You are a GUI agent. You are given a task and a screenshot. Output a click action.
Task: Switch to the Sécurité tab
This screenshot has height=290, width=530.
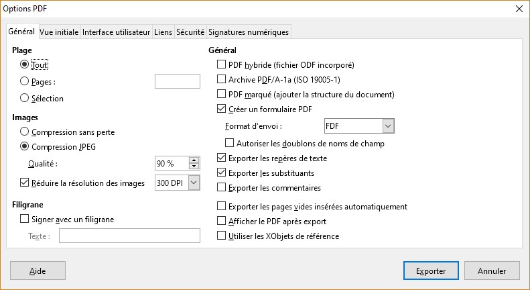[x=190, y=32]
